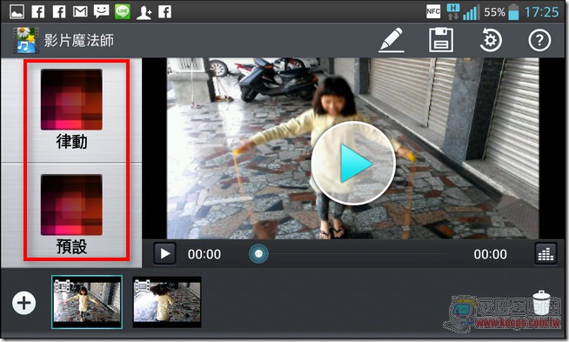Save the project with the floppy disk icon
569x342 pixels.
tap(441, 40)
